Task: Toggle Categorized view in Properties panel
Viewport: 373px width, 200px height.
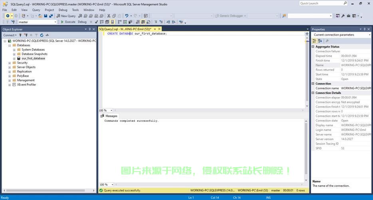Action: point(314,41)
